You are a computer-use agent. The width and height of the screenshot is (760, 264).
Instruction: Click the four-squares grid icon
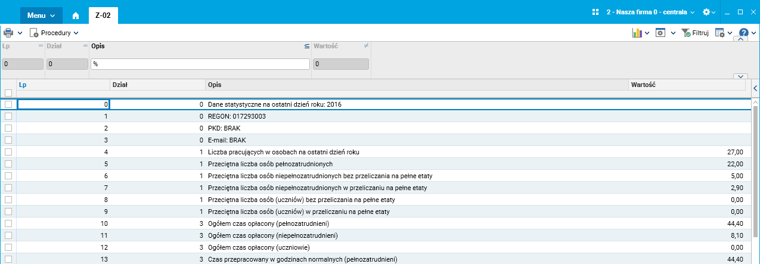[595, 12]
